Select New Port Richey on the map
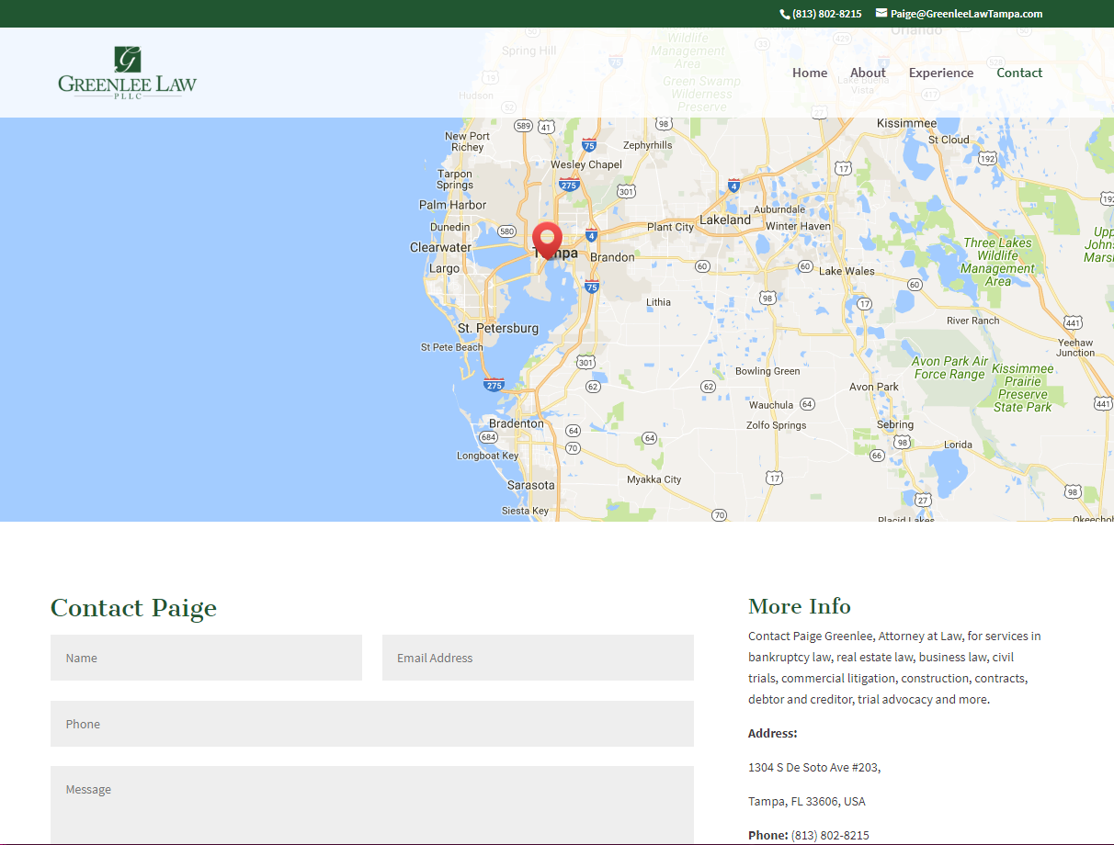Screen dimensions: 1114x845 468,141
